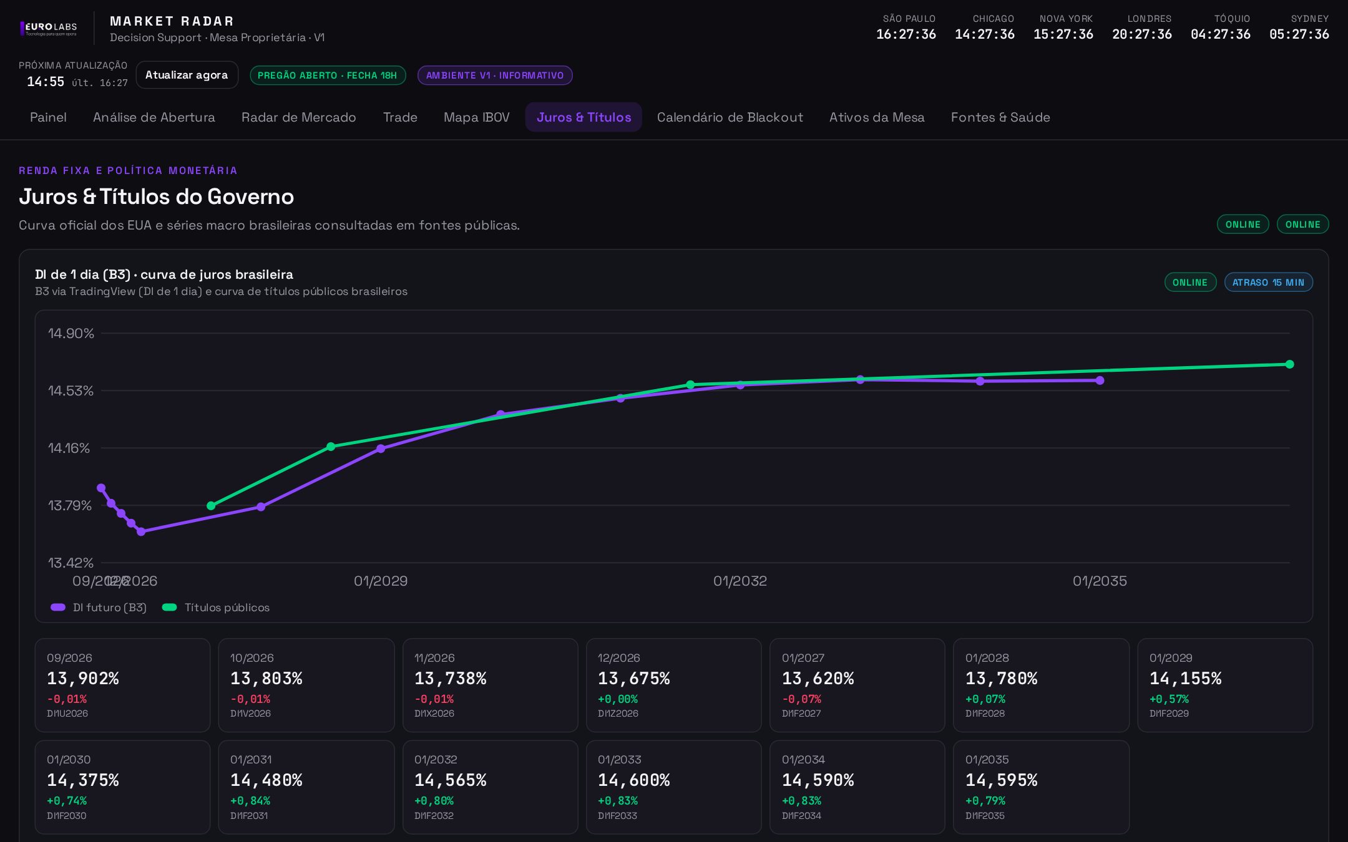This screenshot has height=842, width=1348.
Task: Click the ONLINE badge beside 'Atraso 15 min'
Action: click(1190, 283)
